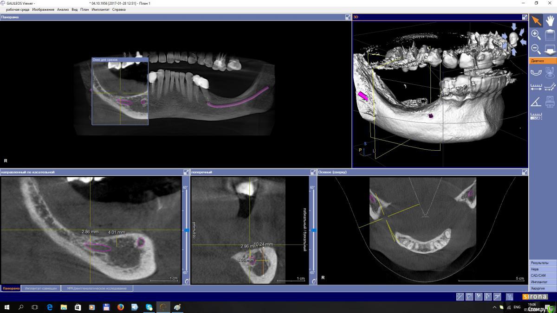The height and width of the screenshot is (313, 557).
Task: Click the zoom out magnifier icon
Action: [536, 49]
